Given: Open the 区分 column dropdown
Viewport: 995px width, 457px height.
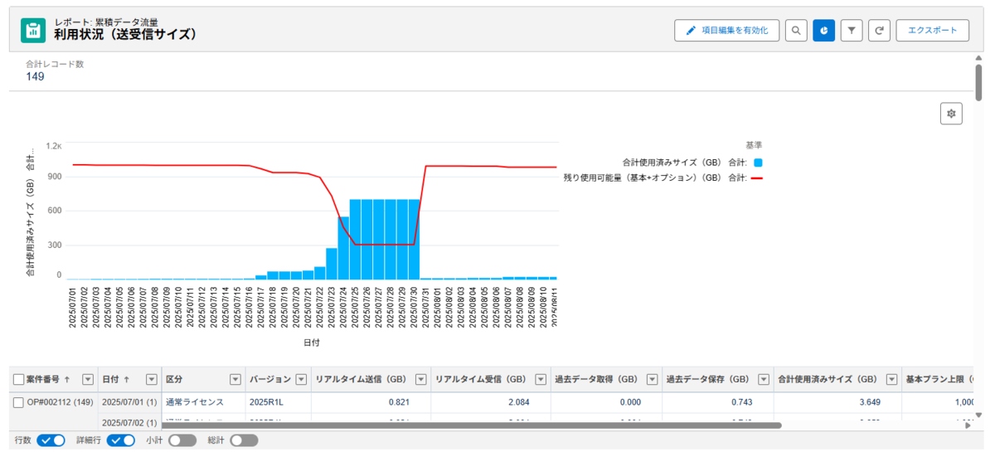Looking at the screenshot, I should point(235,379).
